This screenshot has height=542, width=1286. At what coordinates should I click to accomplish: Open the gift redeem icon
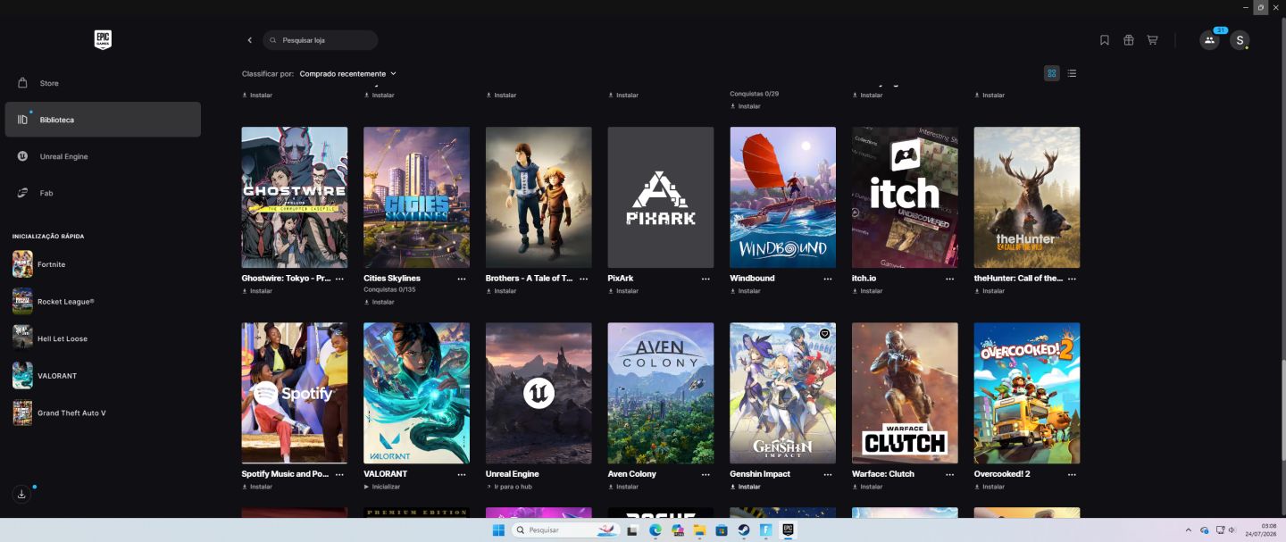coord(1129,40)
